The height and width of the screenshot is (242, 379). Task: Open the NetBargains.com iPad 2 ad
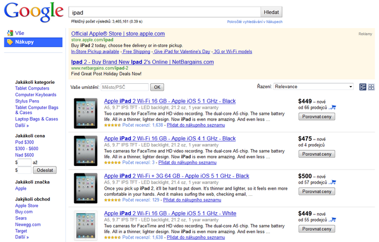142,62
